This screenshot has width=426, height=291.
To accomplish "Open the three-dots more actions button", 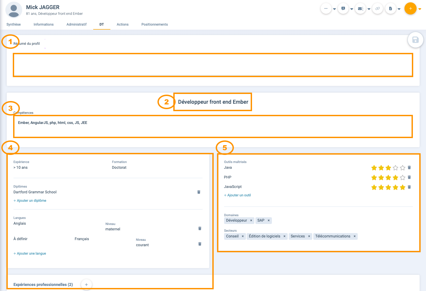I will click(x=326, y=8).
